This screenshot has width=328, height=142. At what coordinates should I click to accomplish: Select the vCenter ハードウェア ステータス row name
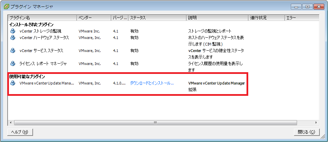pyautogui.click(x=44, y=38)
